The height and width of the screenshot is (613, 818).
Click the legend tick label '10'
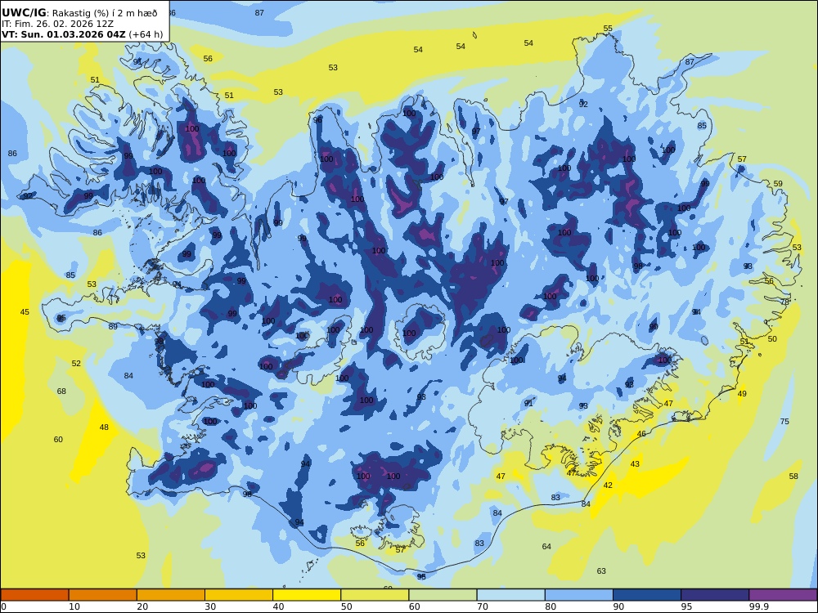74,606
